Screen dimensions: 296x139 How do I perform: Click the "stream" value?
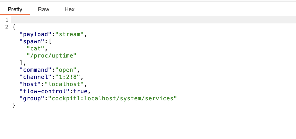point(69,34)
